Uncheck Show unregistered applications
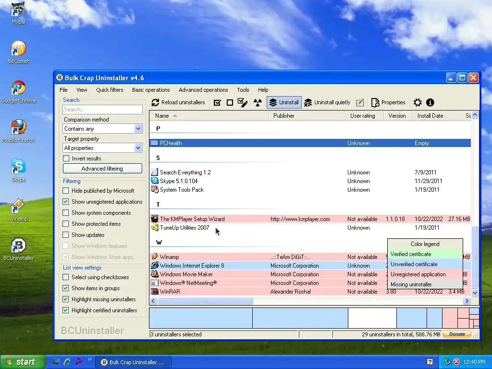 tap(65, 201)
